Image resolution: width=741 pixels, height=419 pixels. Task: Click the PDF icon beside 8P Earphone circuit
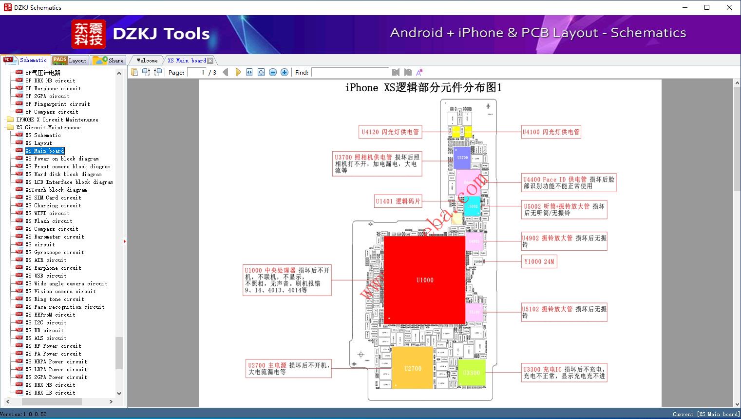pos(19,88)
